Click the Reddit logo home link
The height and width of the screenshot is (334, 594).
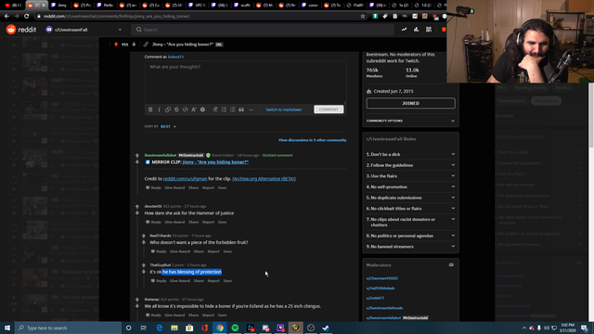[x=21, y=30]
